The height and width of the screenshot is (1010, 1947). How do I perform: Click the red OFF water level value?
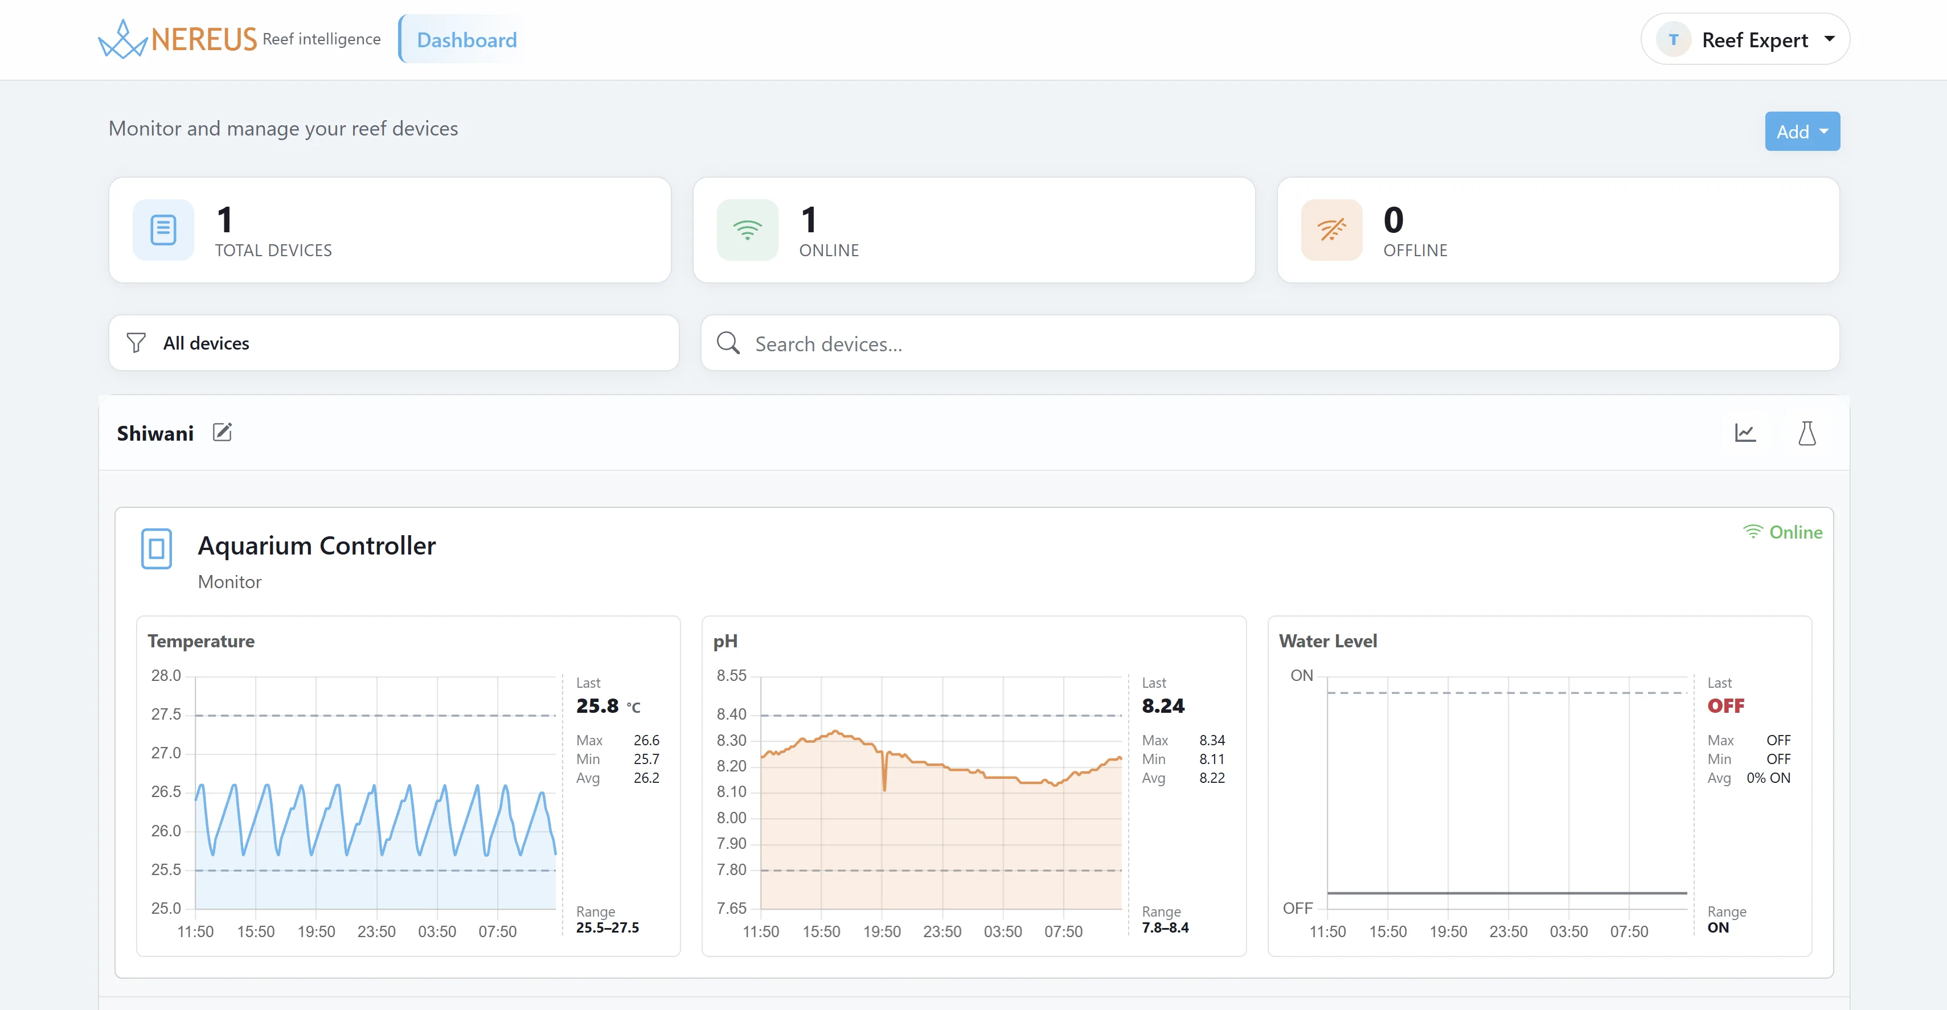pos(1725,705)
